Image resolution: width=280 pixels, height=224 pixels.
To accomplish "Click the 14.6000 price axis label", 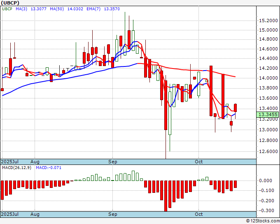I will tap(268, 49).
